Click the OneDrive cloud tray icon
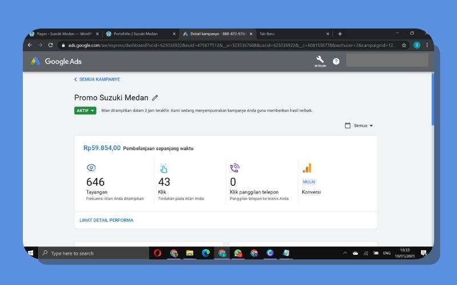The height and width of the screenshot is (285, 457). tap(355, 253)
